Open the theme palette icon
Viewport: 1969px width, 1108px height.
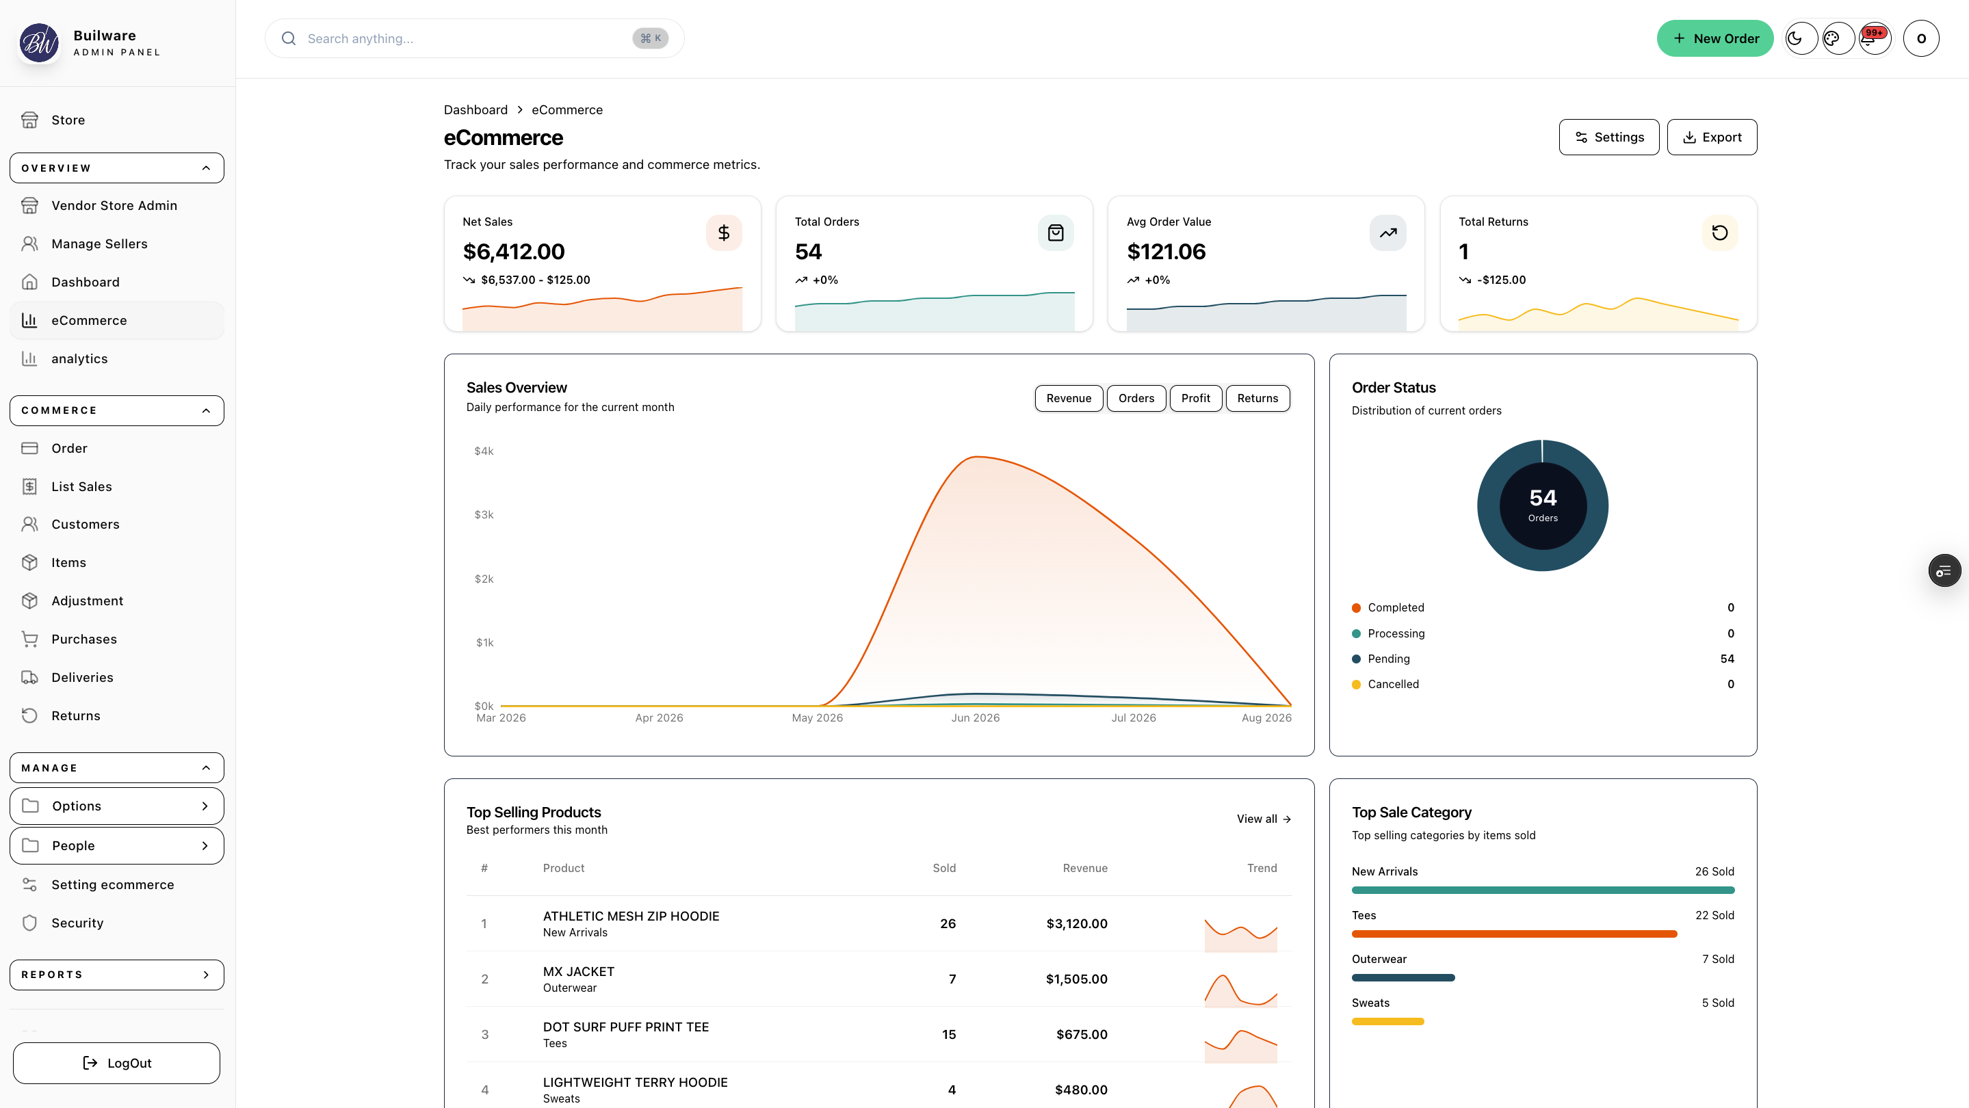tap(1838, 38)
